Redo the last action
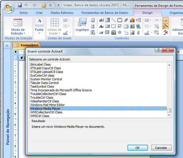Image resolution: width=183 pixels, height=158 pixels. pyautogui.click(x=35, y=5)
